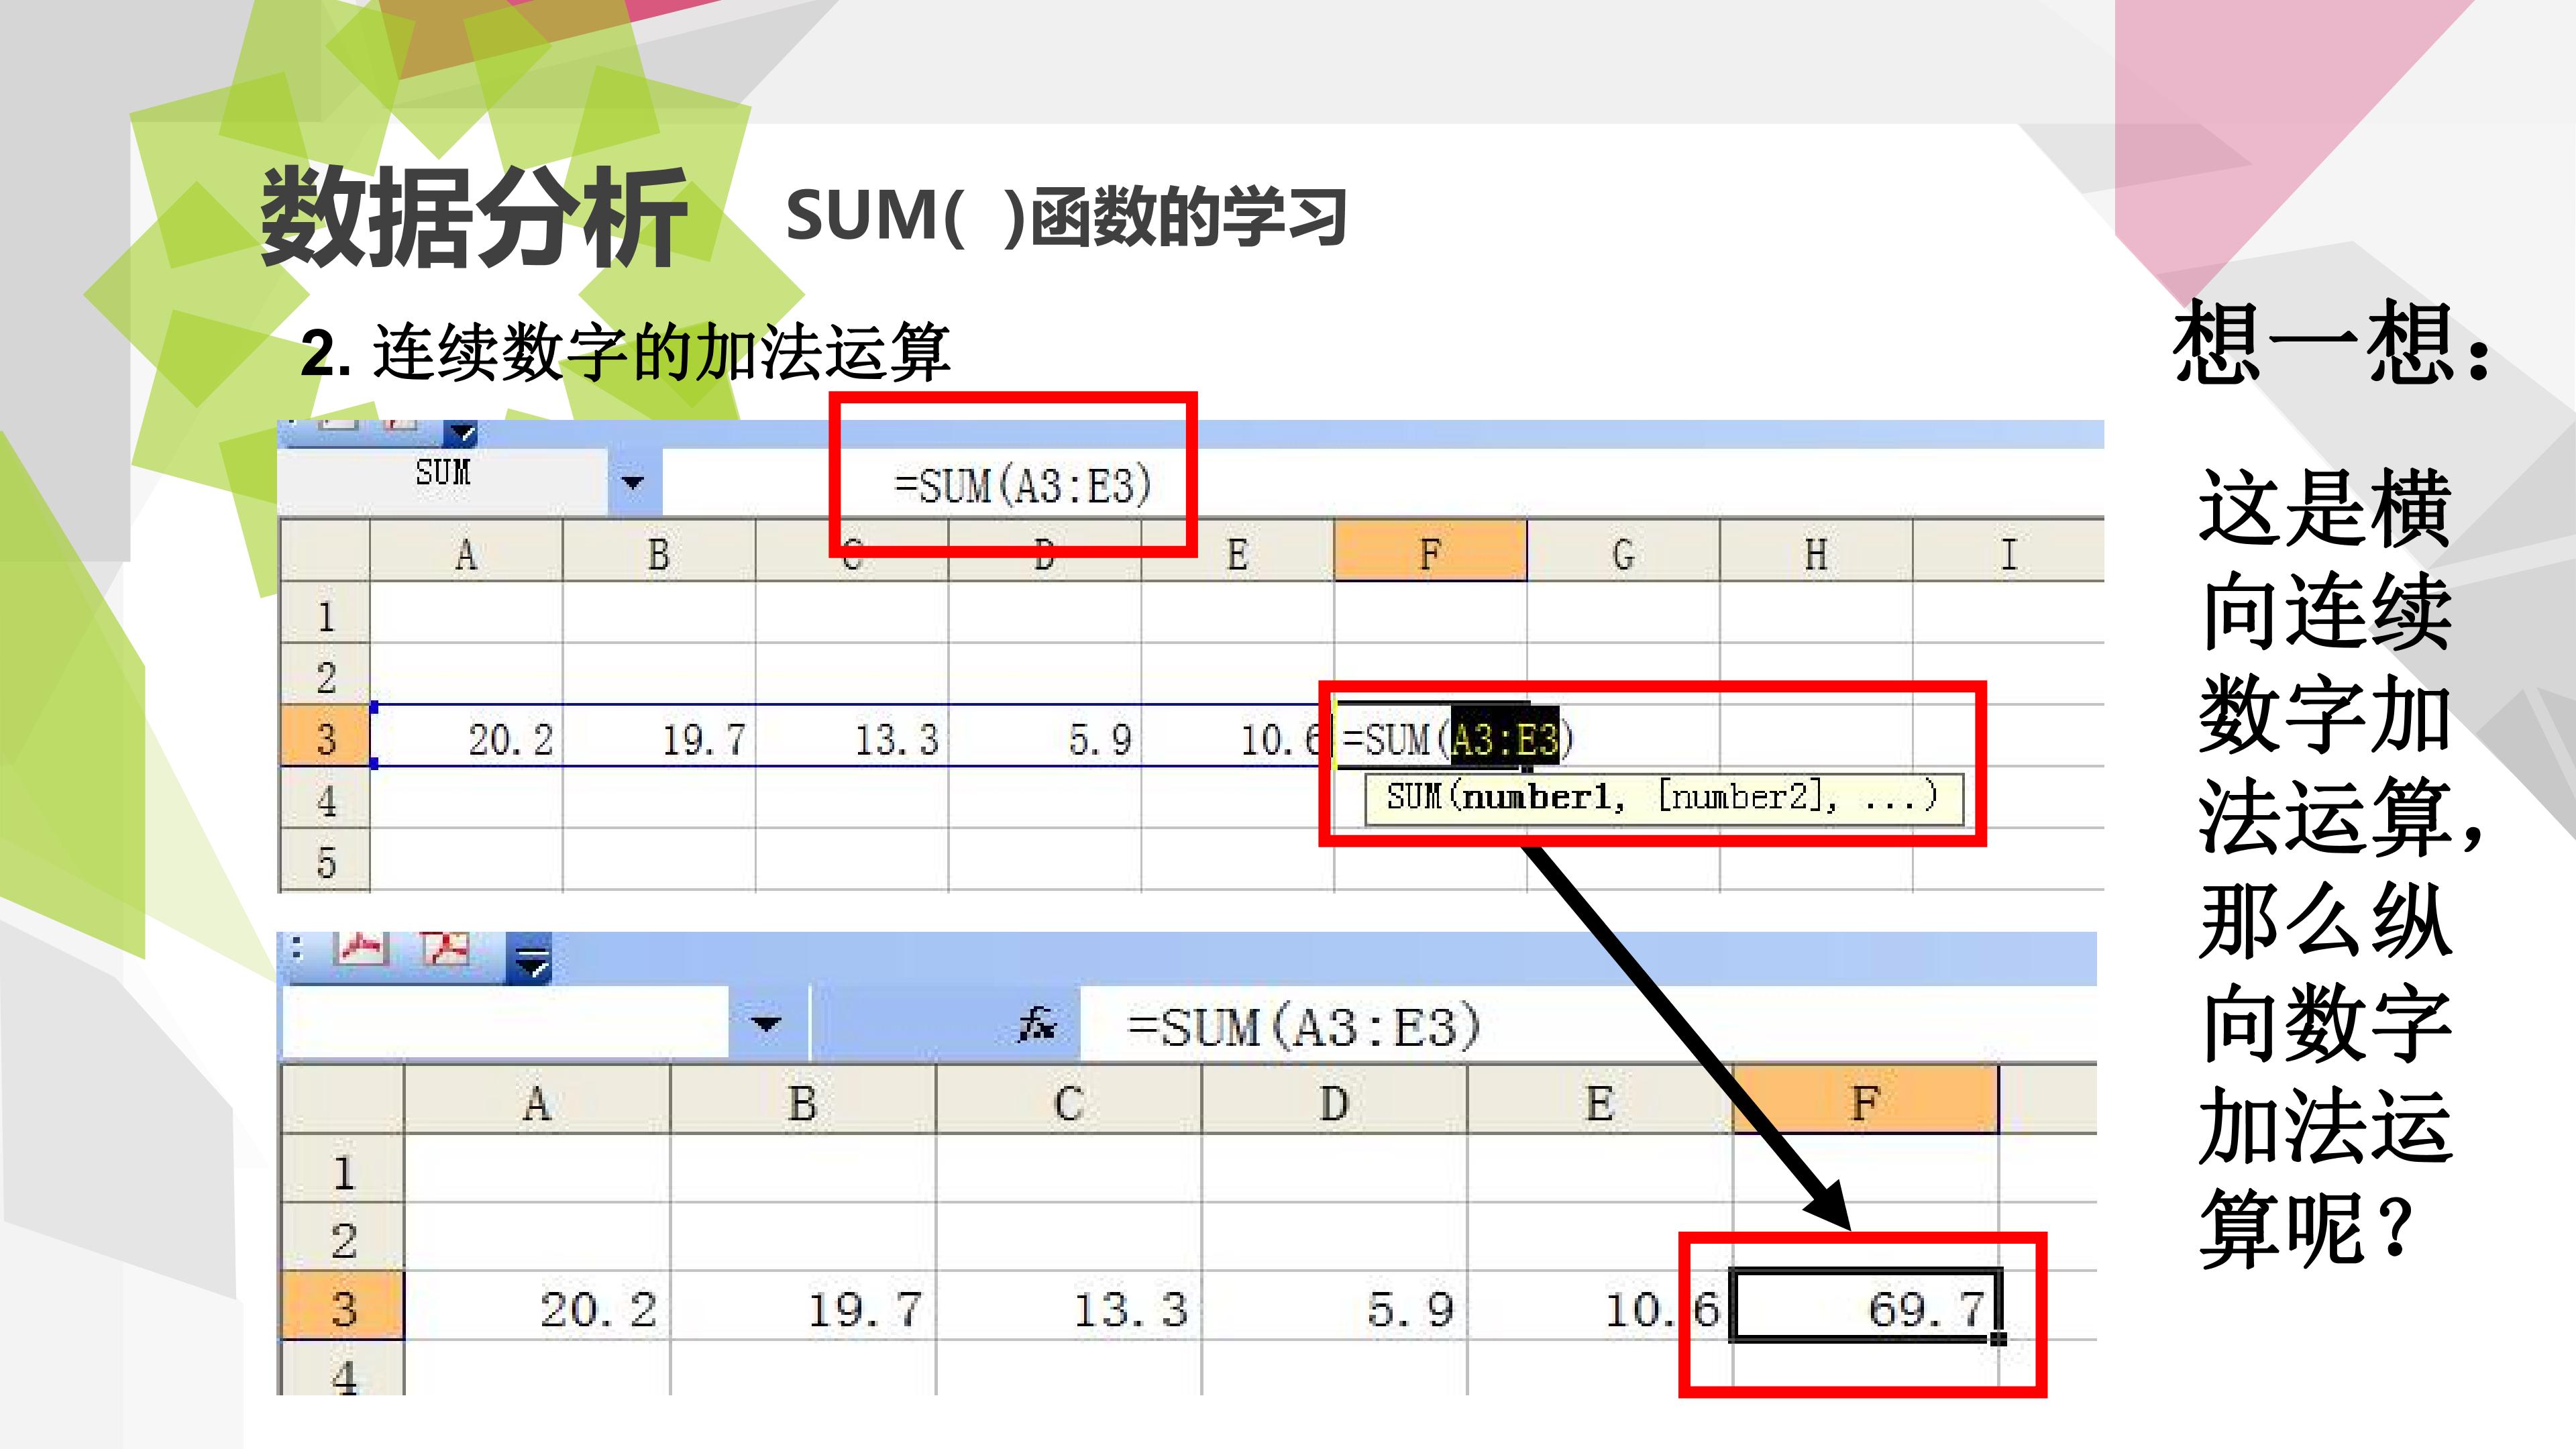This screenshot has height=1449, width=2576.
Task: Click cell 13.3 in lower spreadsheet
Action: [x=1068, y=1306]
